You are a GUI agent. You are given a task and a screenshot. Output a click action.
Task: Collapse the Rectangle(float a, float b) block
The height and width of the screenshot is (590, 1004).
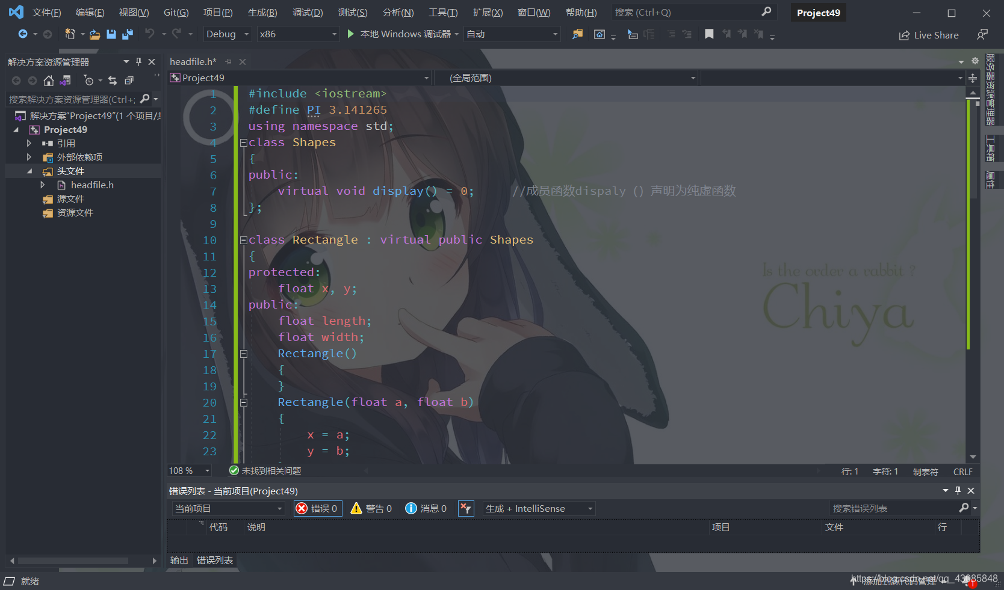coord(244,402)
